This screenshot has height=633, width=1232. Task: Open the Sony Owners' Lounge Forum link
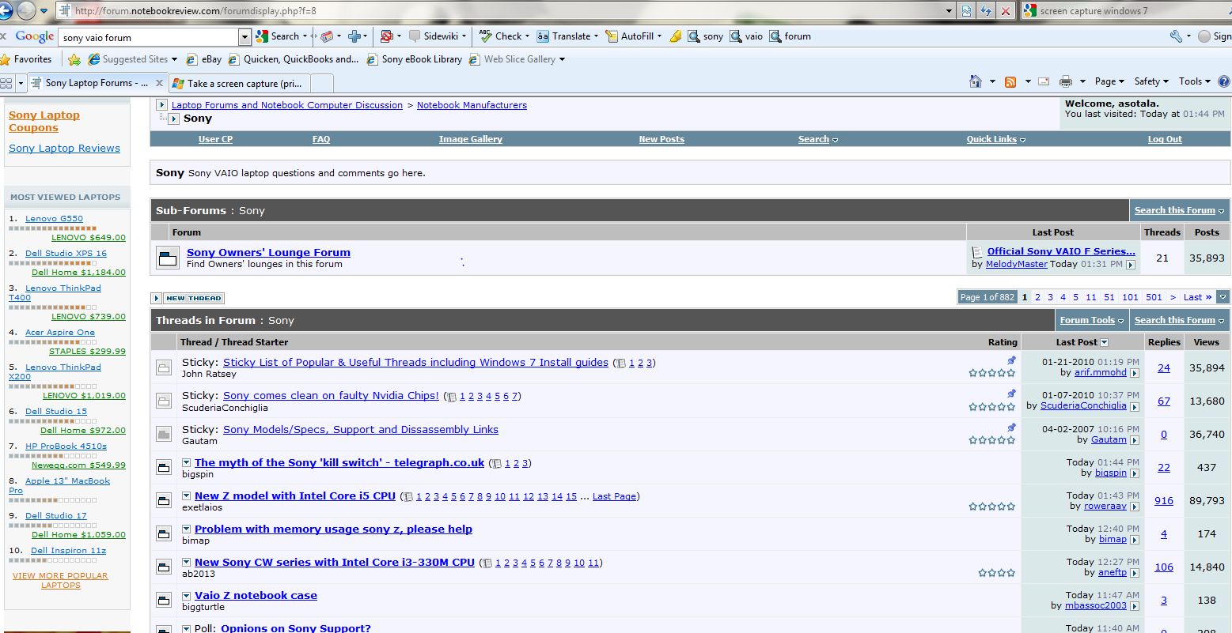pos(268,253)
